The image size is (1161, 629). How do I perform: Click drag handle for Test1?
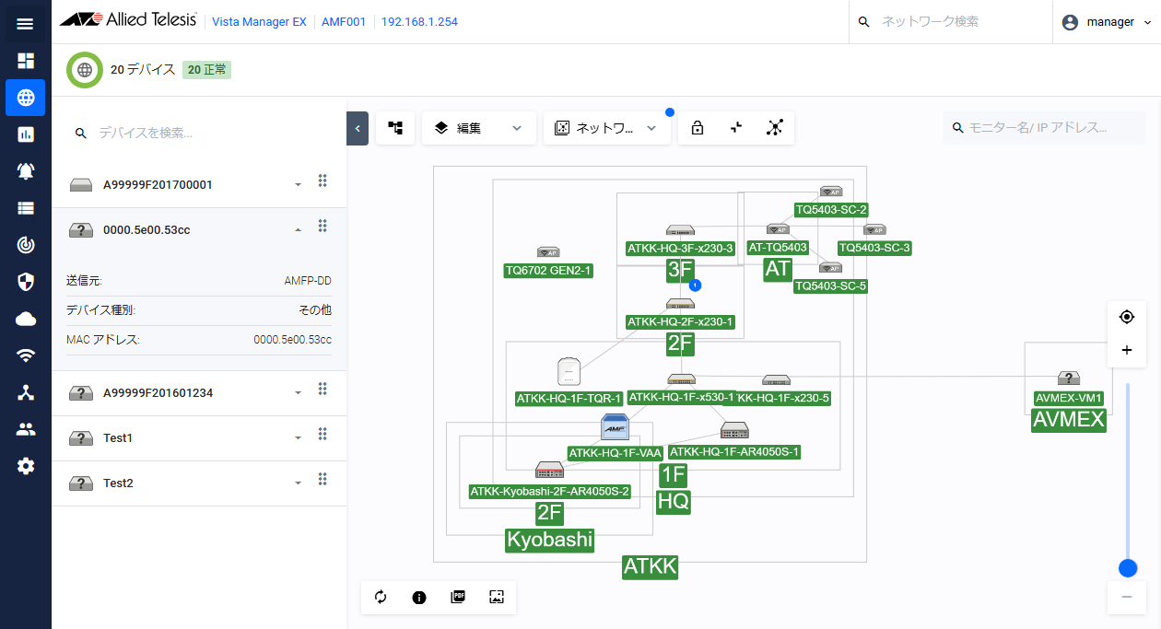(x=322, y=435)
